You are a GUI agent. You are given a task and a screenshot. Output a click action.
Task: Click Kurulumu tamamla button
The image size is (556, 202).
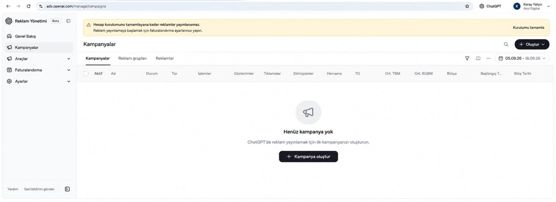click(x=529, y=27)
